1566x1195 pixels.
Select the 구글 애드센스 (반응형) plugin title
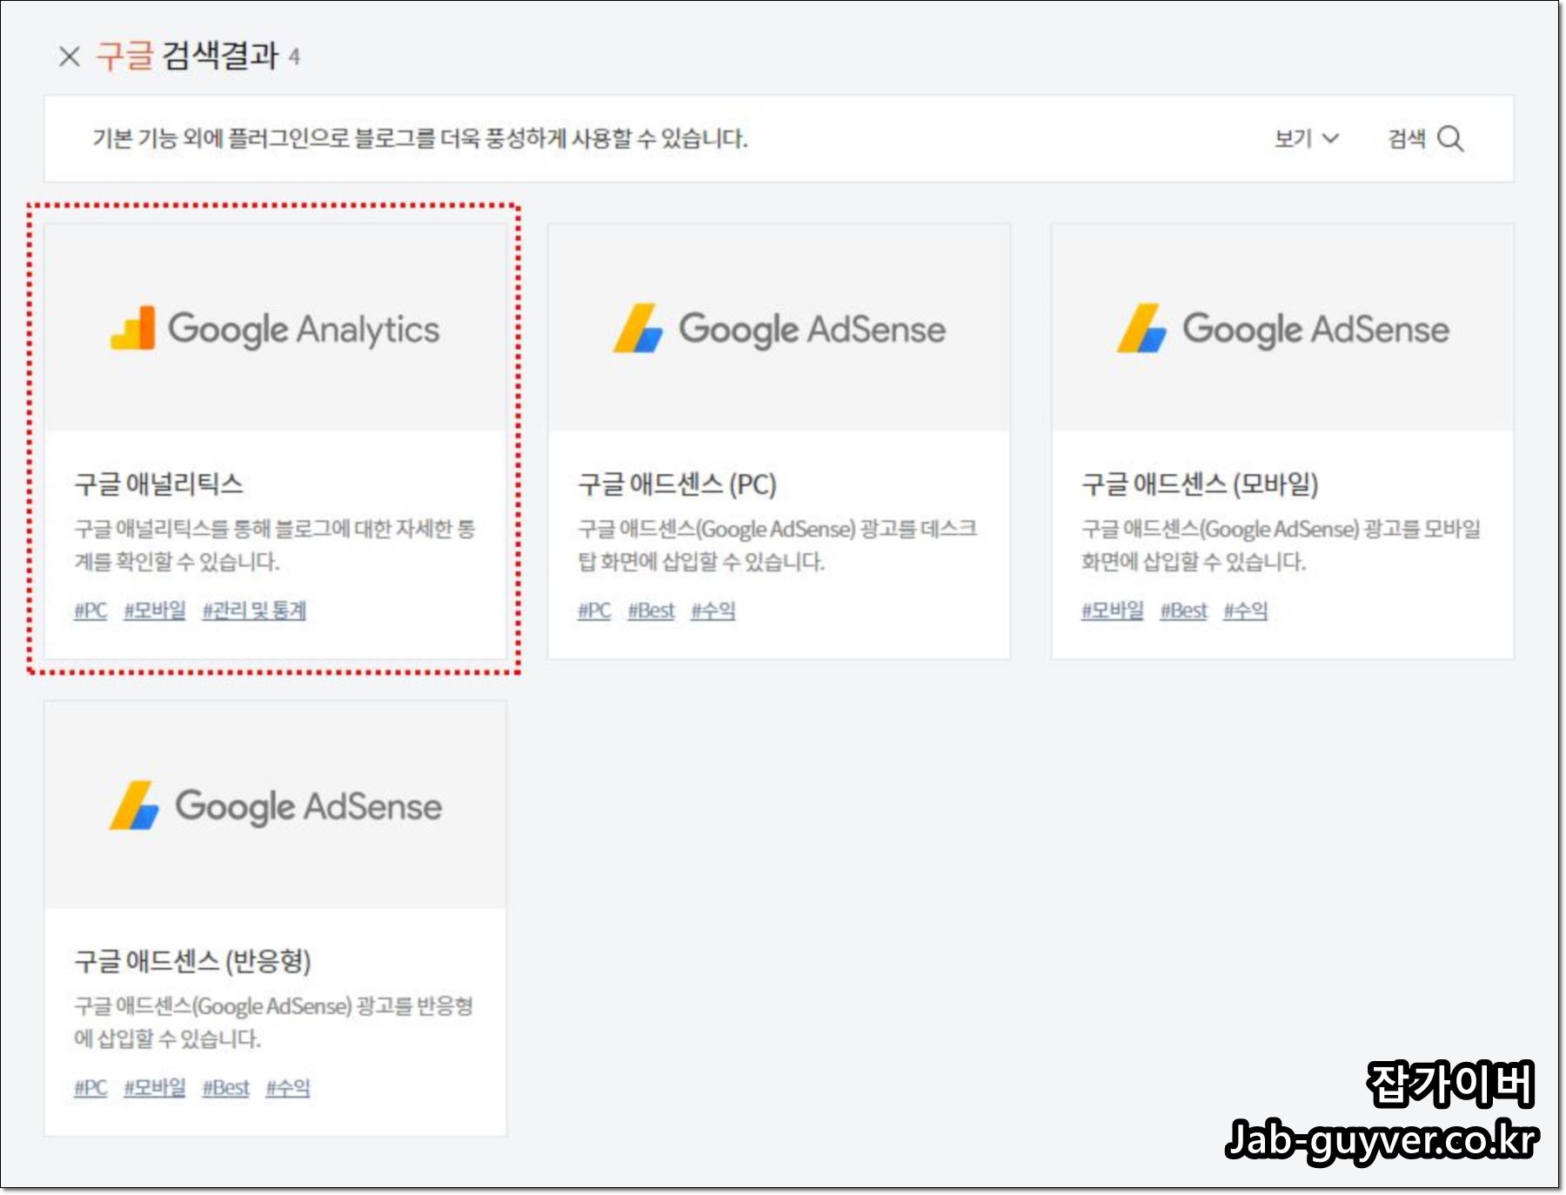click(192, 961)
